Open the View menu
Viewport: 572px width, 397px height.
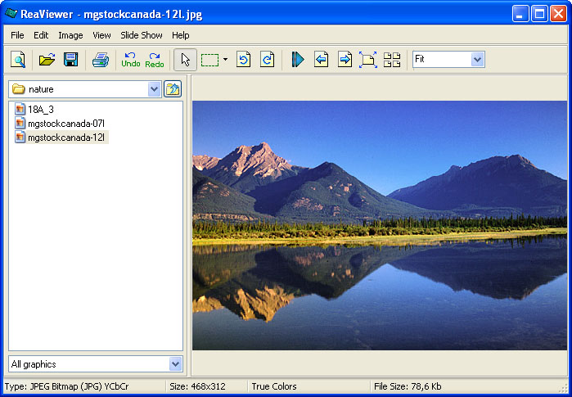(x=101, y=35)
